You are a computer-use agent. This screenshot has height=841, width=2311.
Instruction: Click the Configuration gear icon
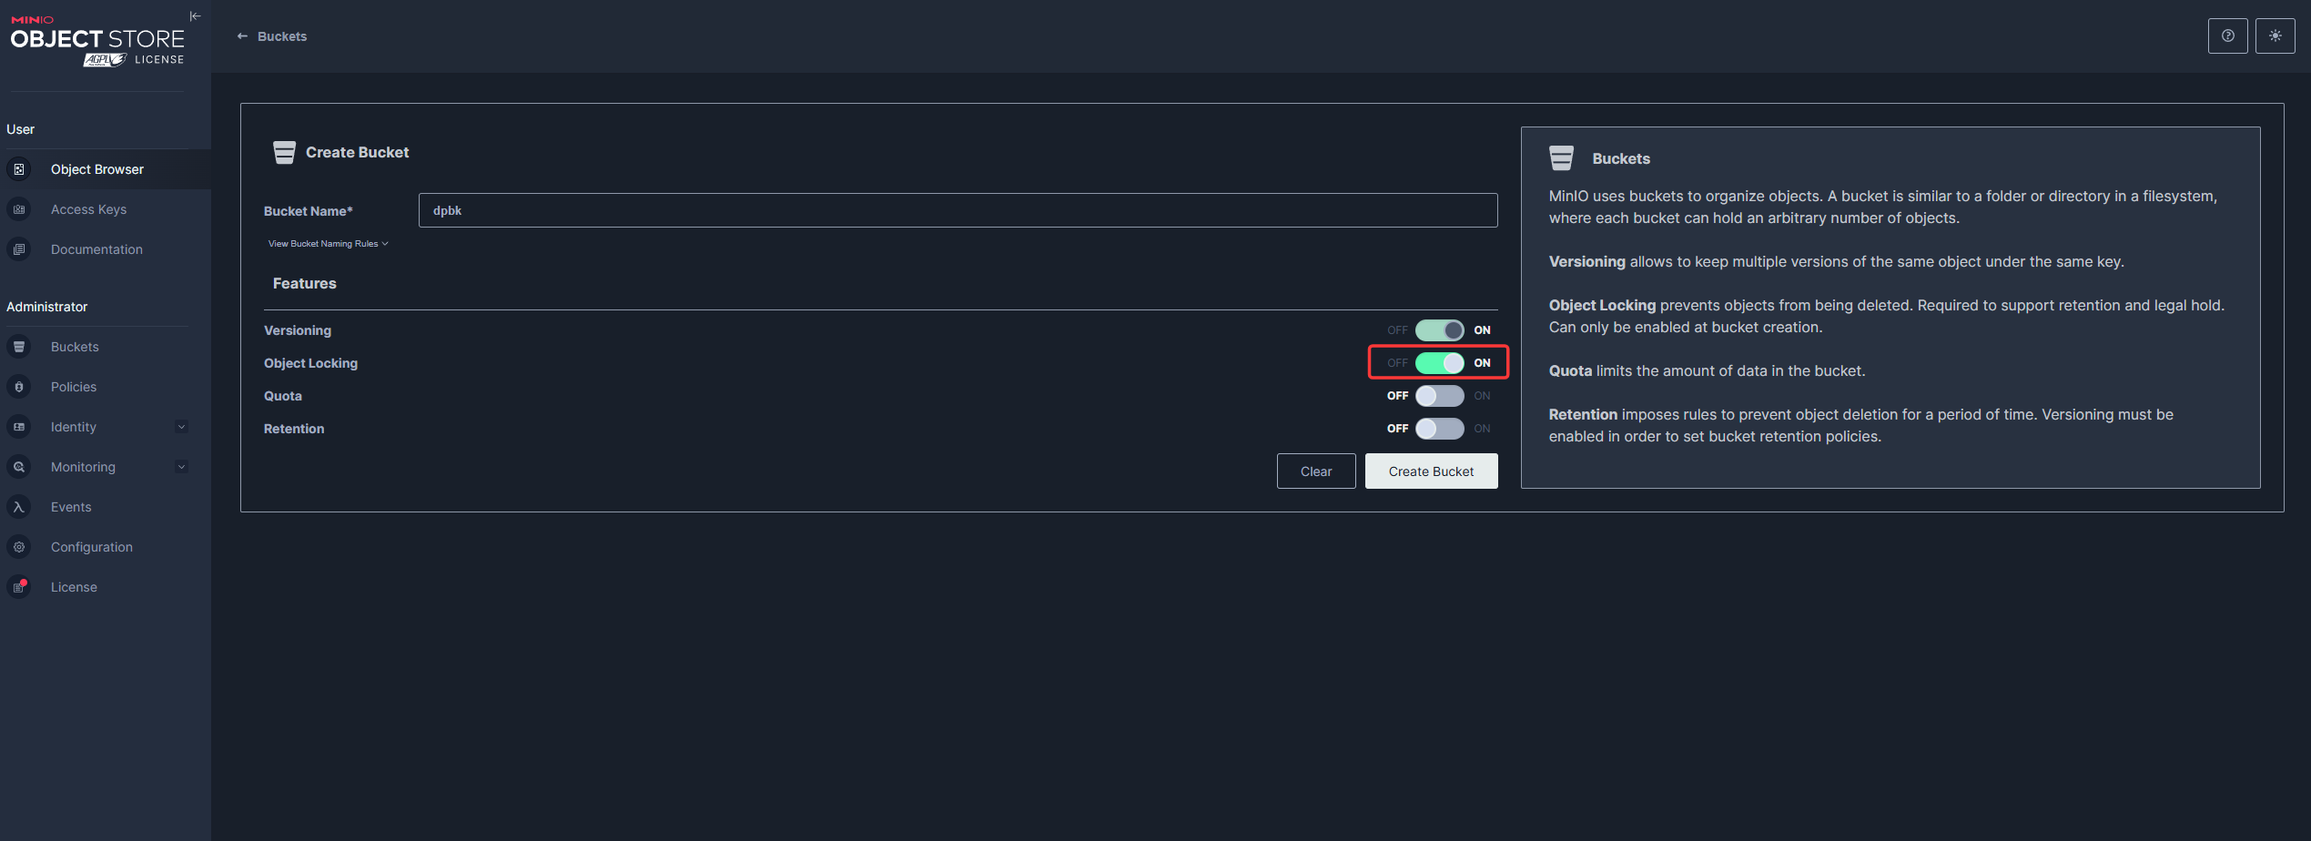[19, 547]
